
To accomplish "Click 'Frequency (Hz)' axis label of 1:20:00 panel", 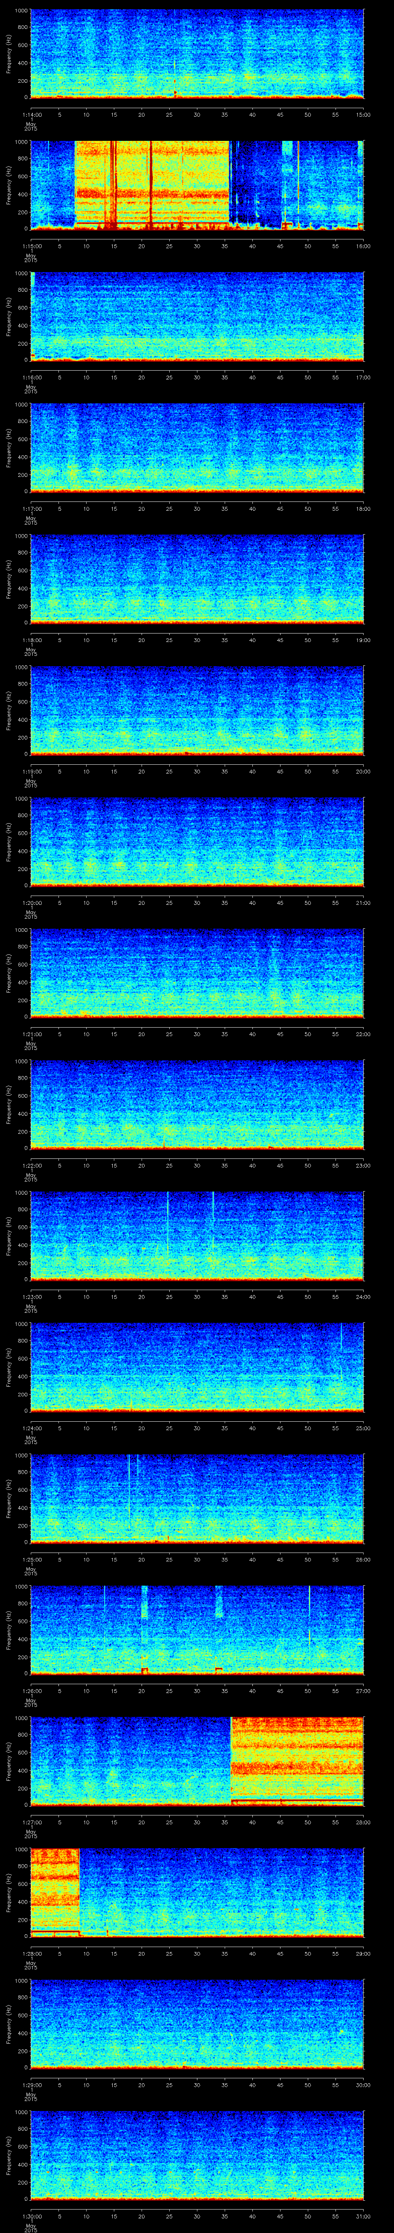I will click(x=9, y=842).
